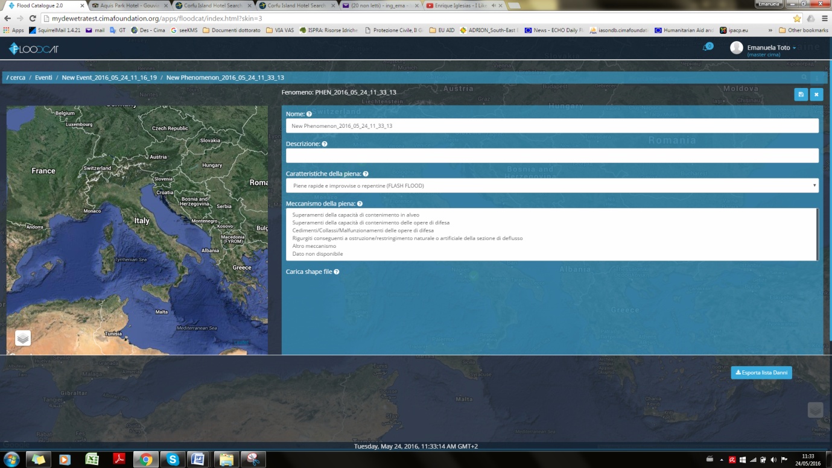The width and height of the screenshot is (832, 468).
Task: Click the search magnifier in the breadcrumb bar
Action: tap(804, 77)
